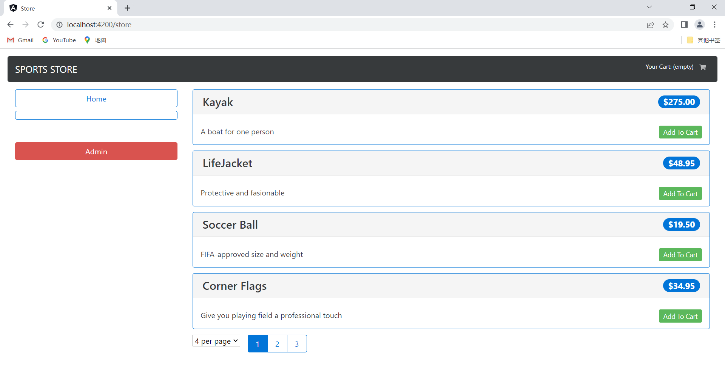Go to page 3 of products
The width and height of the screenshot is (725, 386).
(x=297, y=344)
